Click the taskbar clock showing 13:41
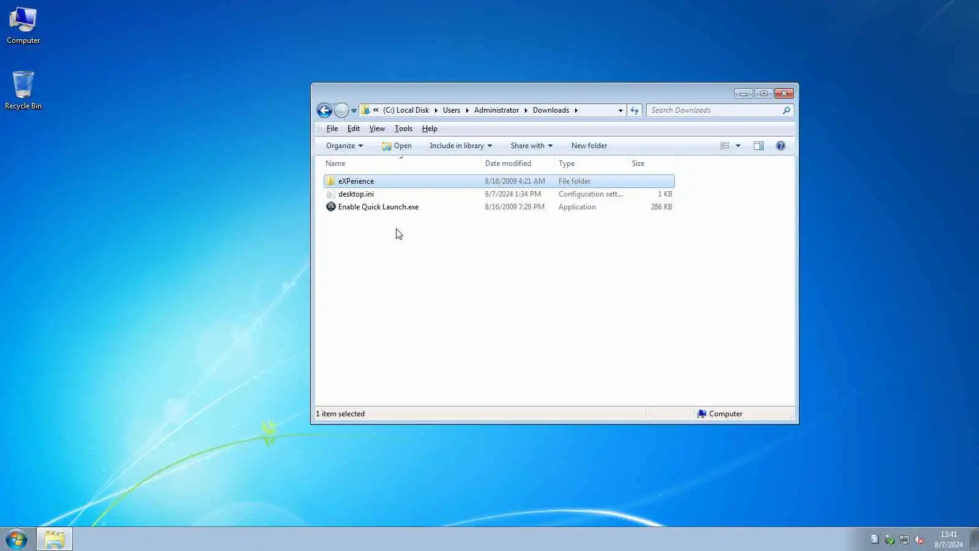 [948, 539]
